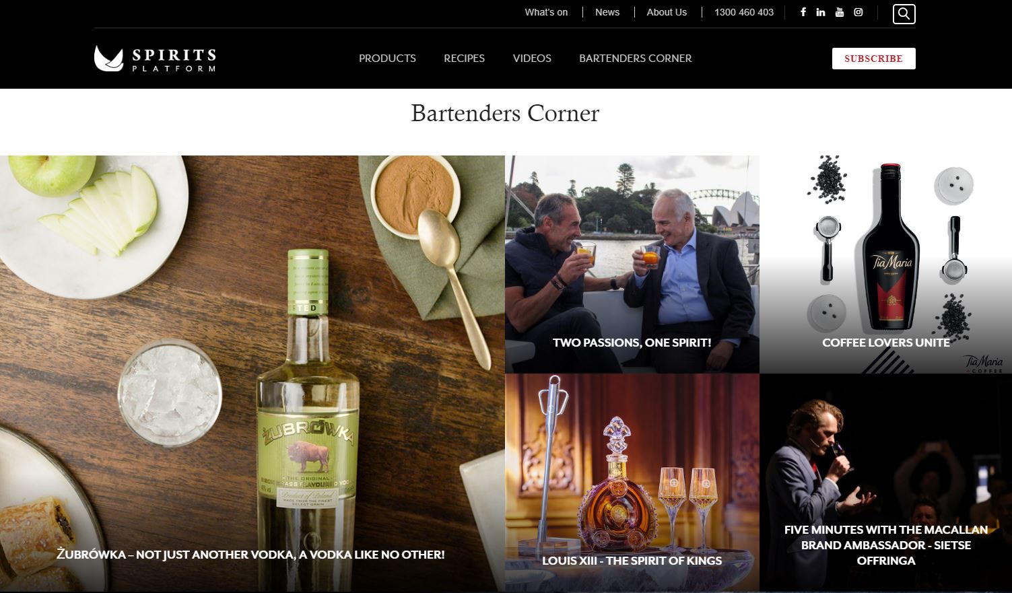Open the Facebook social icon
The width and height of the screenshot is (1012, 593).
(x=803, y=12)
